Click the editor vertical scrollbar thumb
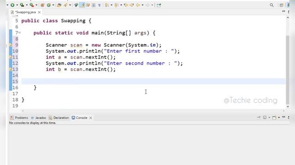The image size is (295, 165). (x=288, y=70)
